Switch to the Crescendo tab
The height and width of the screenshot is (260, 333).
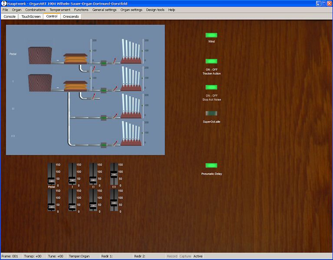click(x=71, y=16)
